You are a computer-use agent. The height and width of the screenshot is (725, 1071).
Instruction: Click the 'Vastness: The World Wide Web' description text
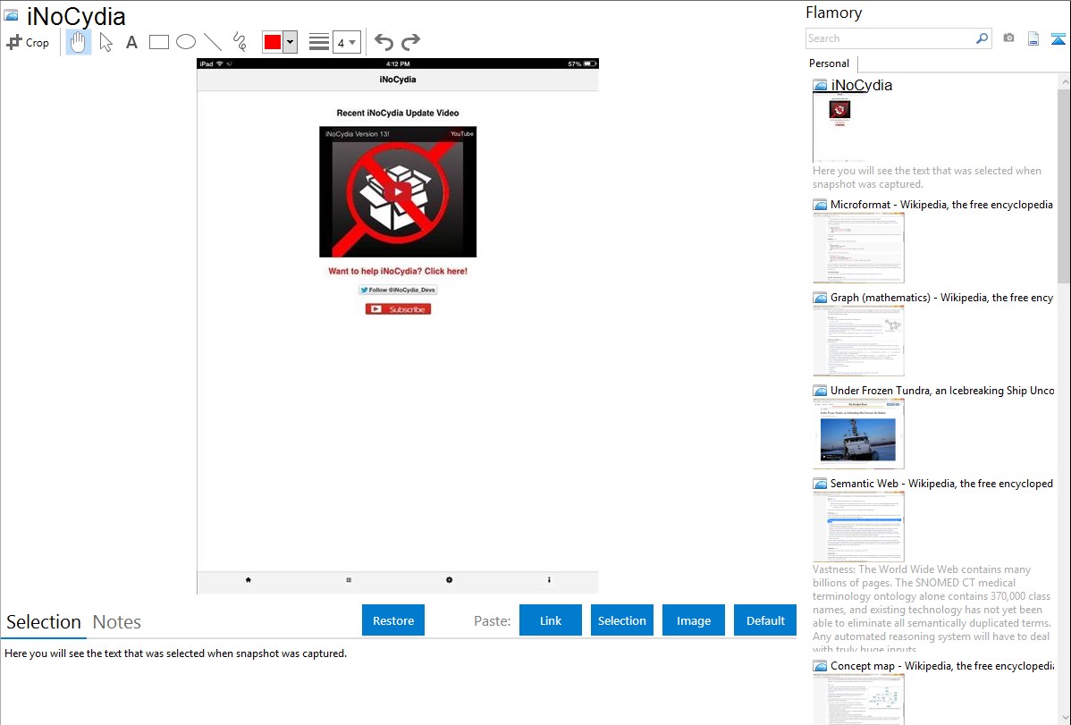[932, 609]
